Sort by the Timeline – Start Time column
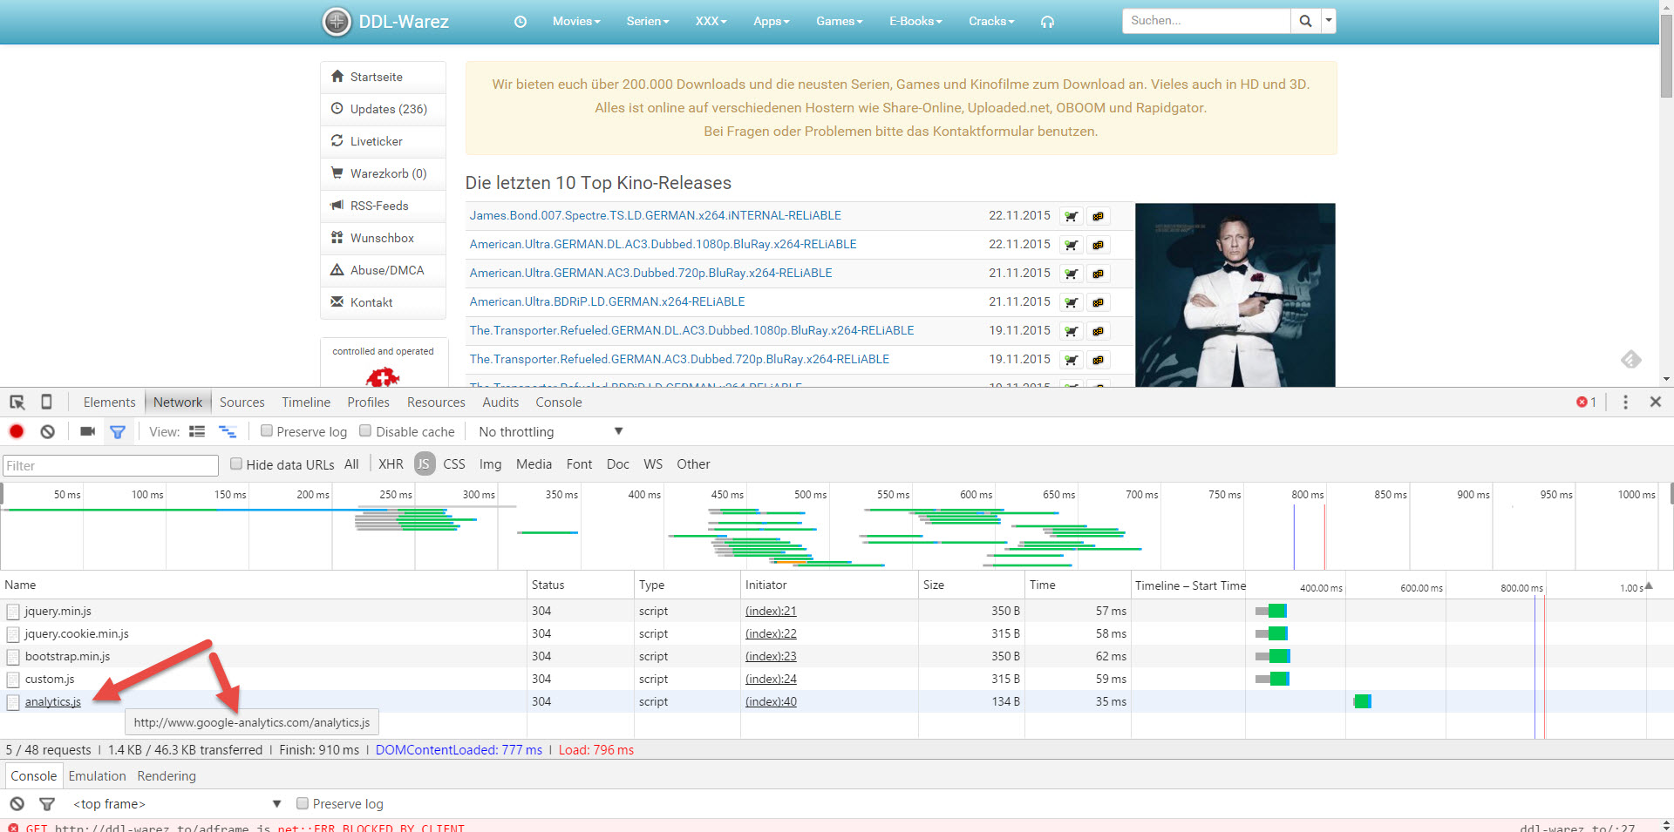The image size is (1674, 832). click(1189, 585)
